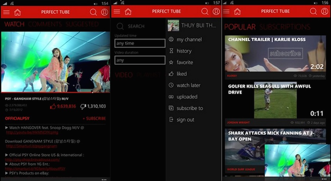Click the video progress bar under player
This screenshot has width=331, height=181.
[x=56, y=92]
